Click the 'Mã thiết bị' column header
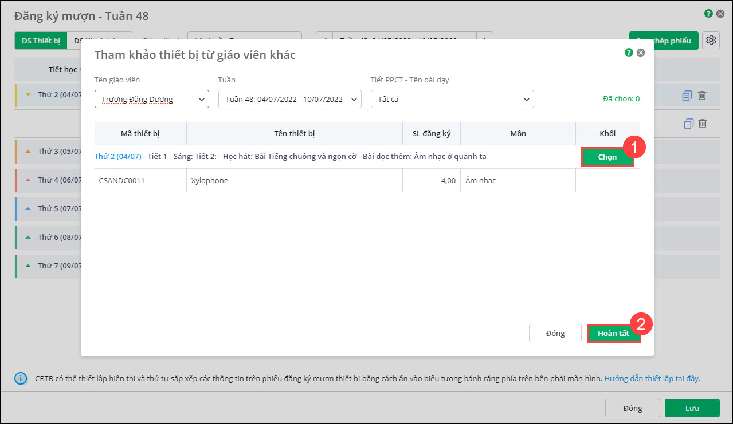 140,133
